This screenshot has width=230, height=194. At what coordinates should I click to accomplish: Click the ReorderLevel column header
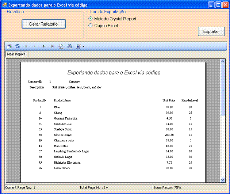point(190,100)
